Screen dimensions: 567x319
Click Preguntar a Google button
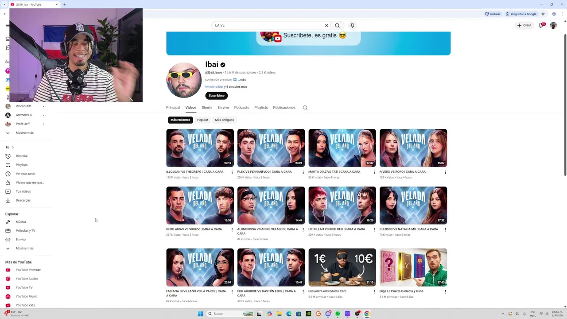coord(521,14)
